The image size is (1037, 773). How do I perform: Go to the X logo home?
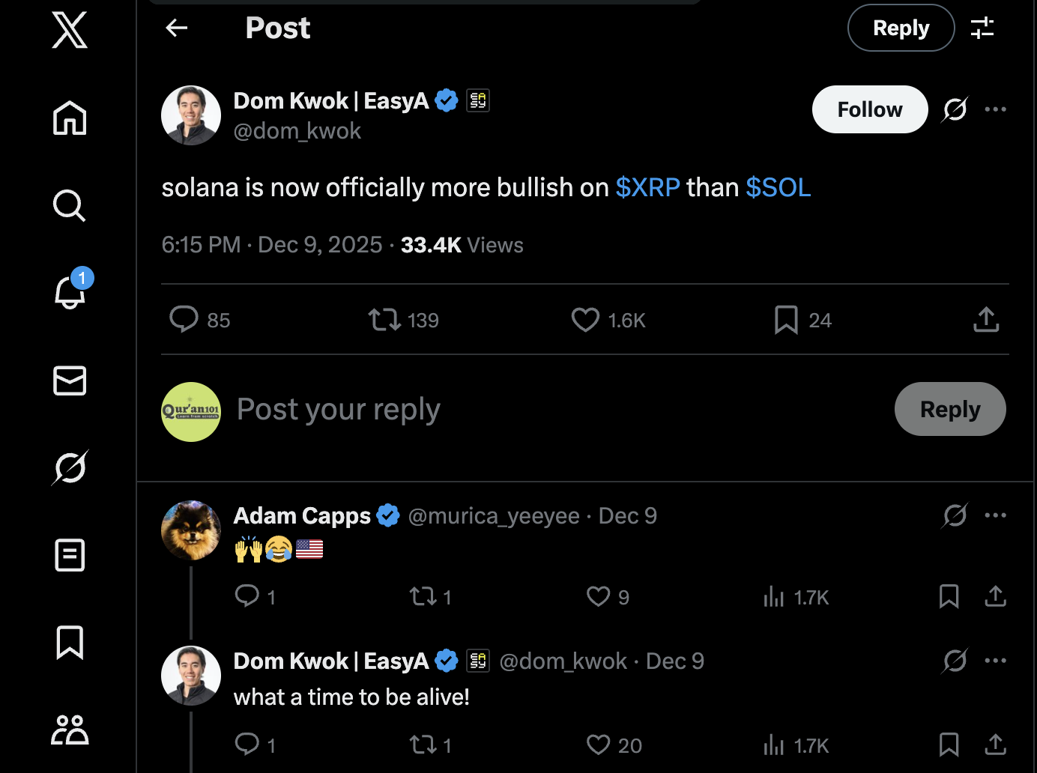tap(70, 30)
